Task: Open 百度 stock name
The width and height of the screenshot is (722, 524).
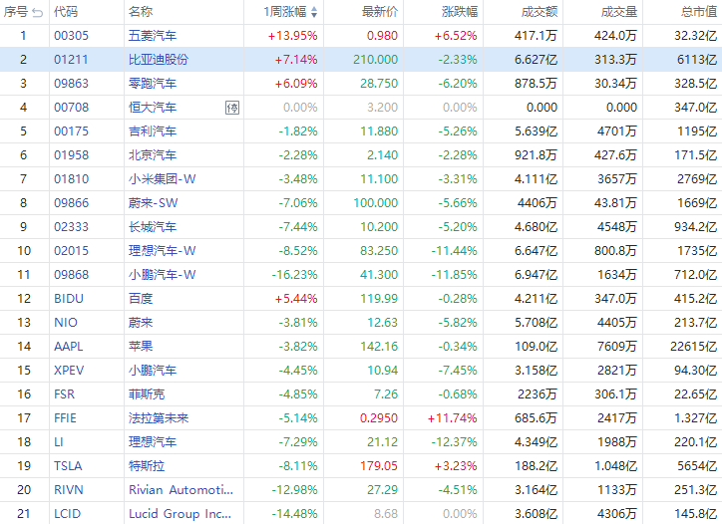Action: (x=141, y=299)
